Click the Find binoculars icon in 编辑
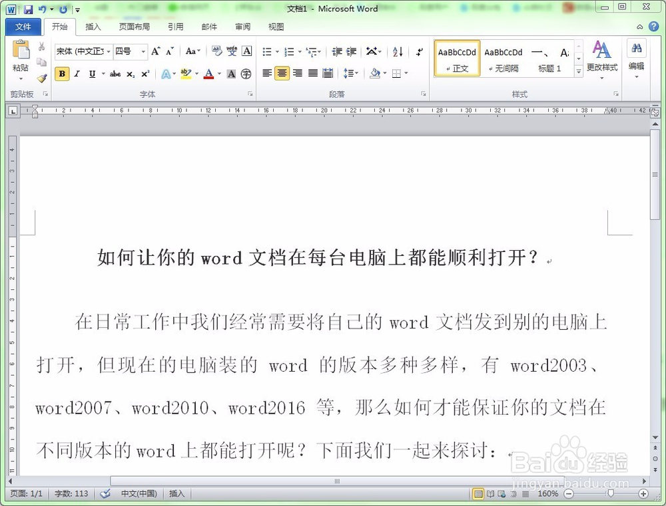Image resolution: width=666 pixels, height=506 pixels. point(636,48)
